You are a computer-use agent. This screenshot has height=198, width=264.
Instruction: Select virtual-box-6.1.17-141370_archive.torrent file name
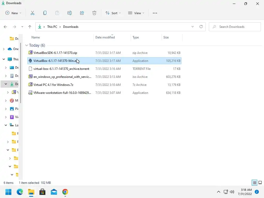[x=61, y=69]
